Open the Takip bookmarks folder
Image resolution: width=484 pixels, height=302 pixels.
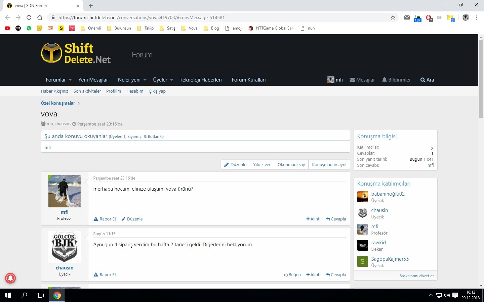pyautogui.click(x=145, y=28)
